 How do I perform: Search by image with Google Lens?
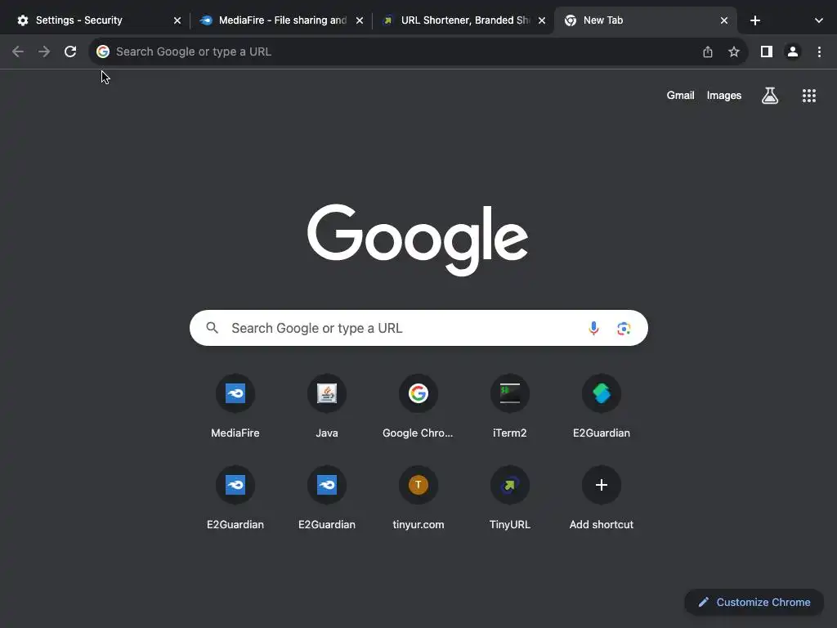tap(624, 328)
